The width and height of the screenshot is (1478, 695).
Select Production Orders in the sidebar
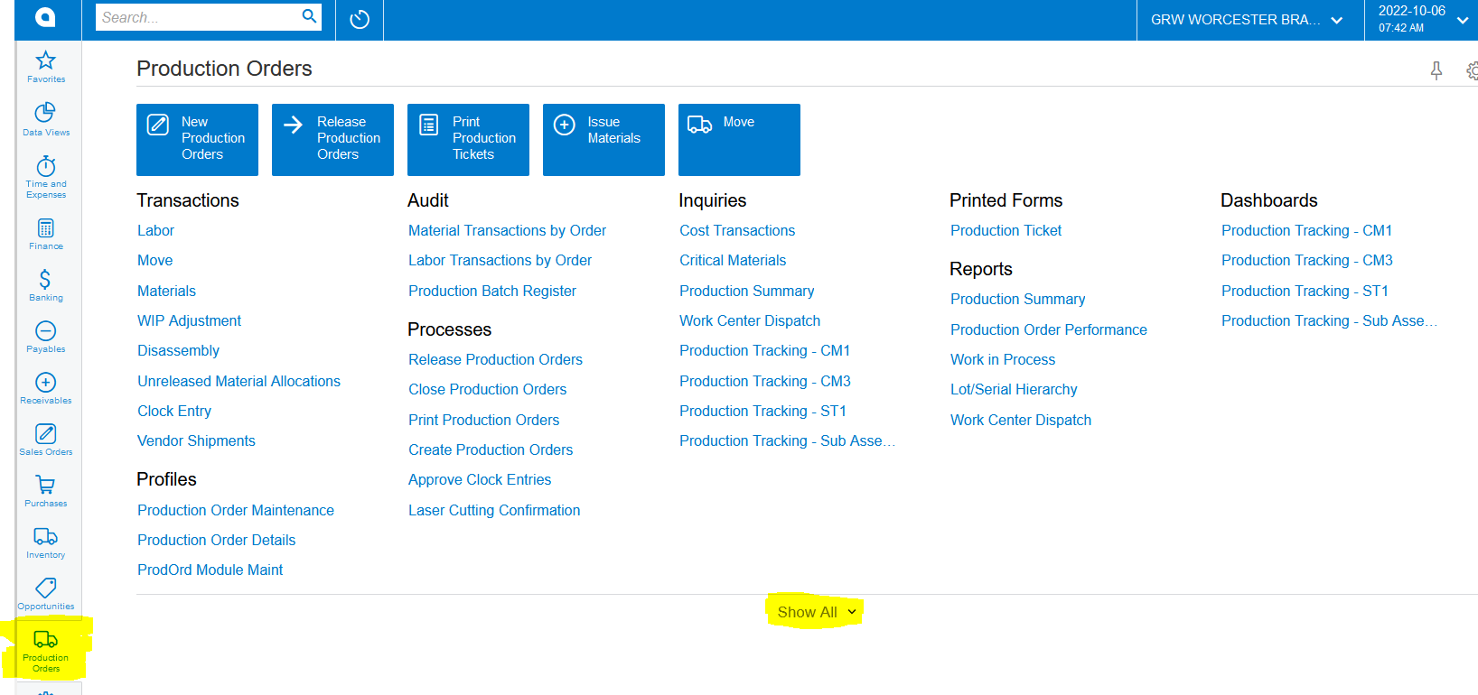[45, 650]
